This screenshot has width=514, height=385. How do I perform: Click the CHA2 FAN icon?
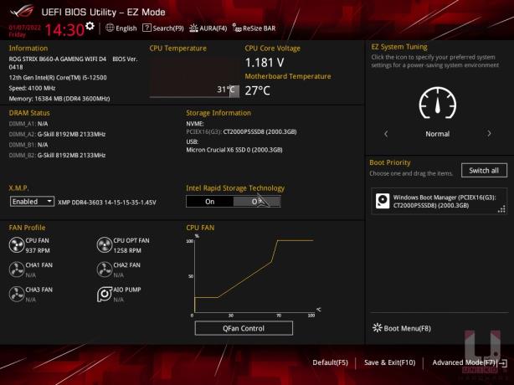coord(105,269)
